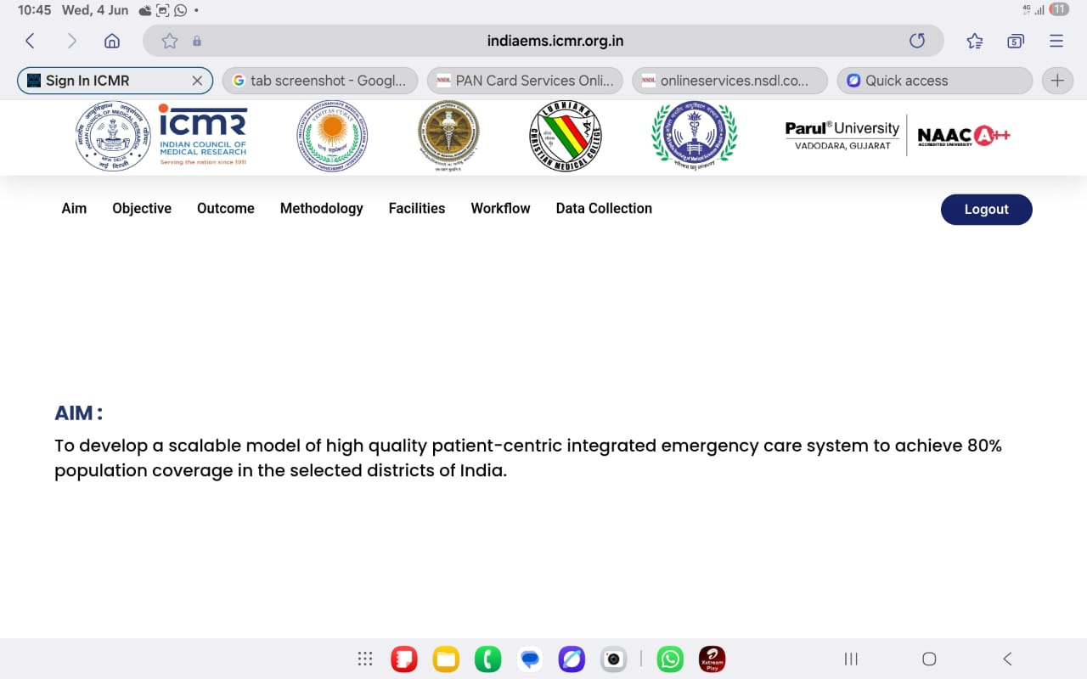Screen dimensions: 1087x679
Task: Switch to the PAN Card Services Online tab
Action: click(525, 81)
